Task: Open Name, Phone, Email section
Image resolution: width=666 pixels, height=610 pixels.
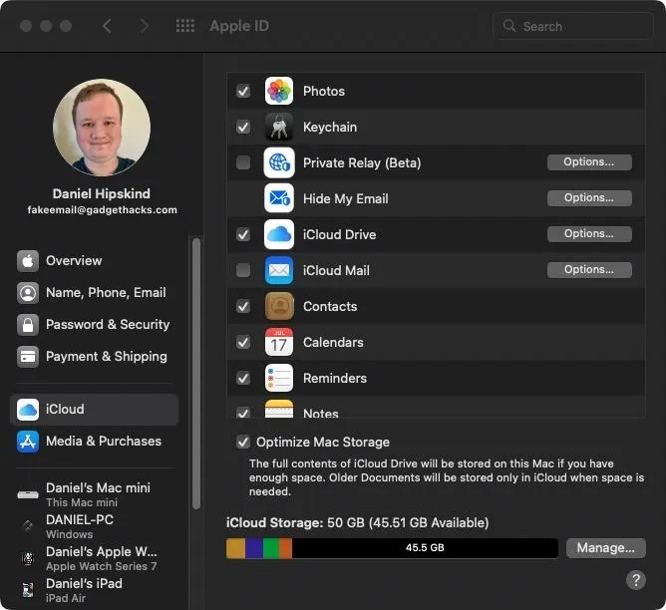Action: (x=95, y=292)
